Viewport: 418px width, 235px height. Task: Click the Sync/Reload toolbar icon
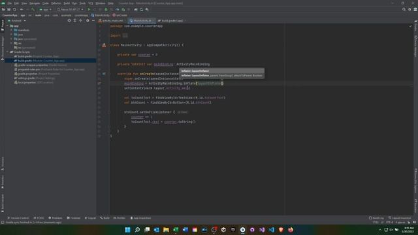14,9
